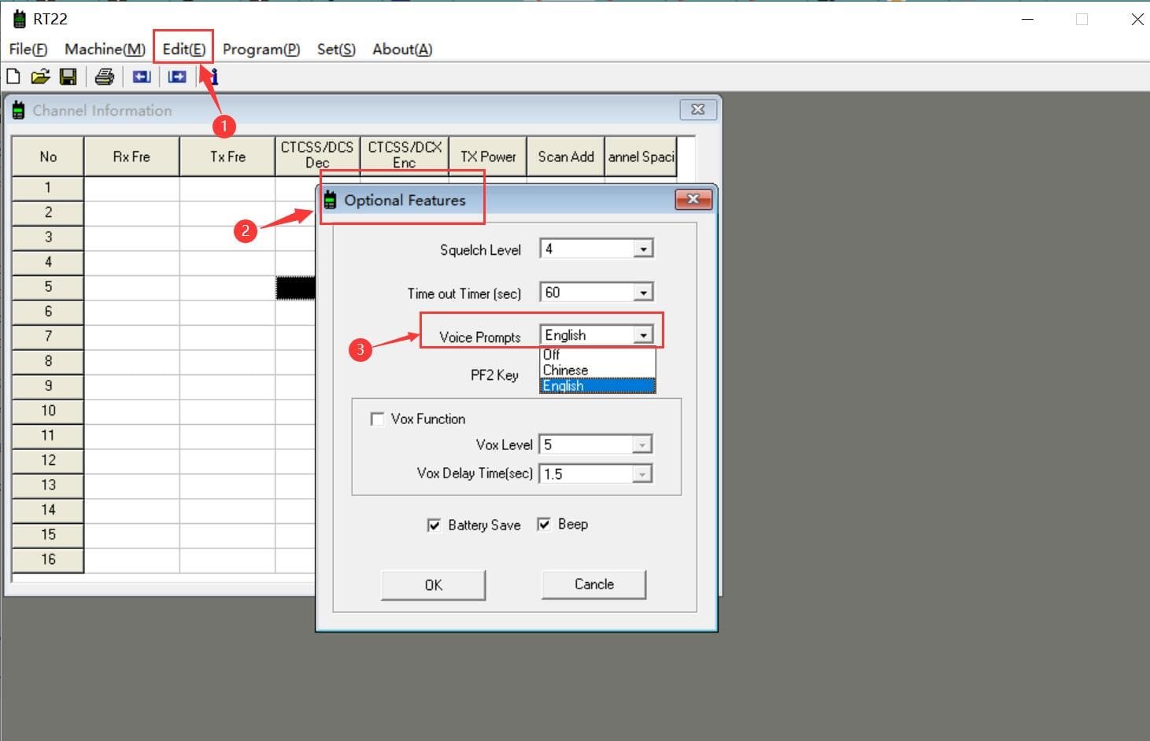Click the blue info icon in toolbar
The height and width of the screenshot is (741, 1150).
[213, 76]
